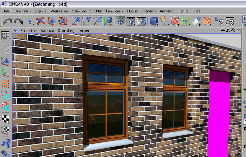Toggle Z axis lock
Image resolution: width=246 pixels, height=157 pixels.
click(x=97, y=21)
